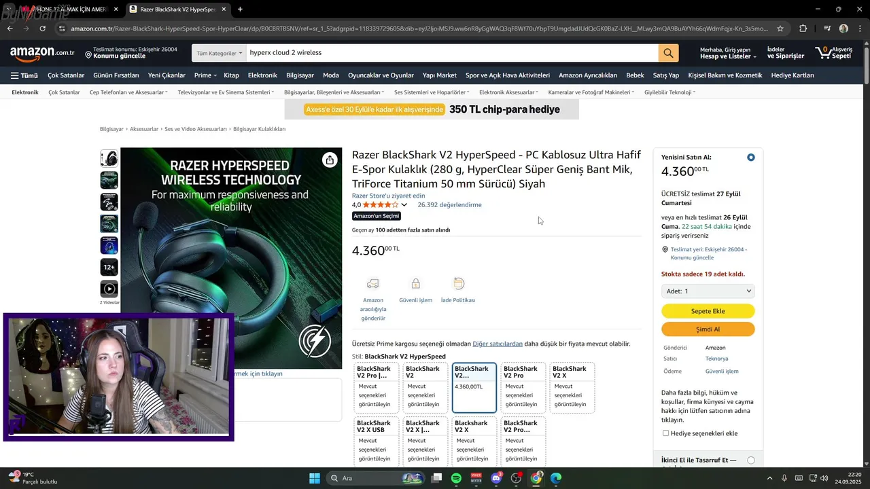Screen dimensions: 870x489
Task: Check the Hediye seçenekleri ekle checkbox
Action: (x=666, y=433)
